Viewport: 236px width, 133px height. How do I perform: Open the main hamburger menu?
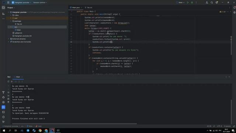click(8, 3)
